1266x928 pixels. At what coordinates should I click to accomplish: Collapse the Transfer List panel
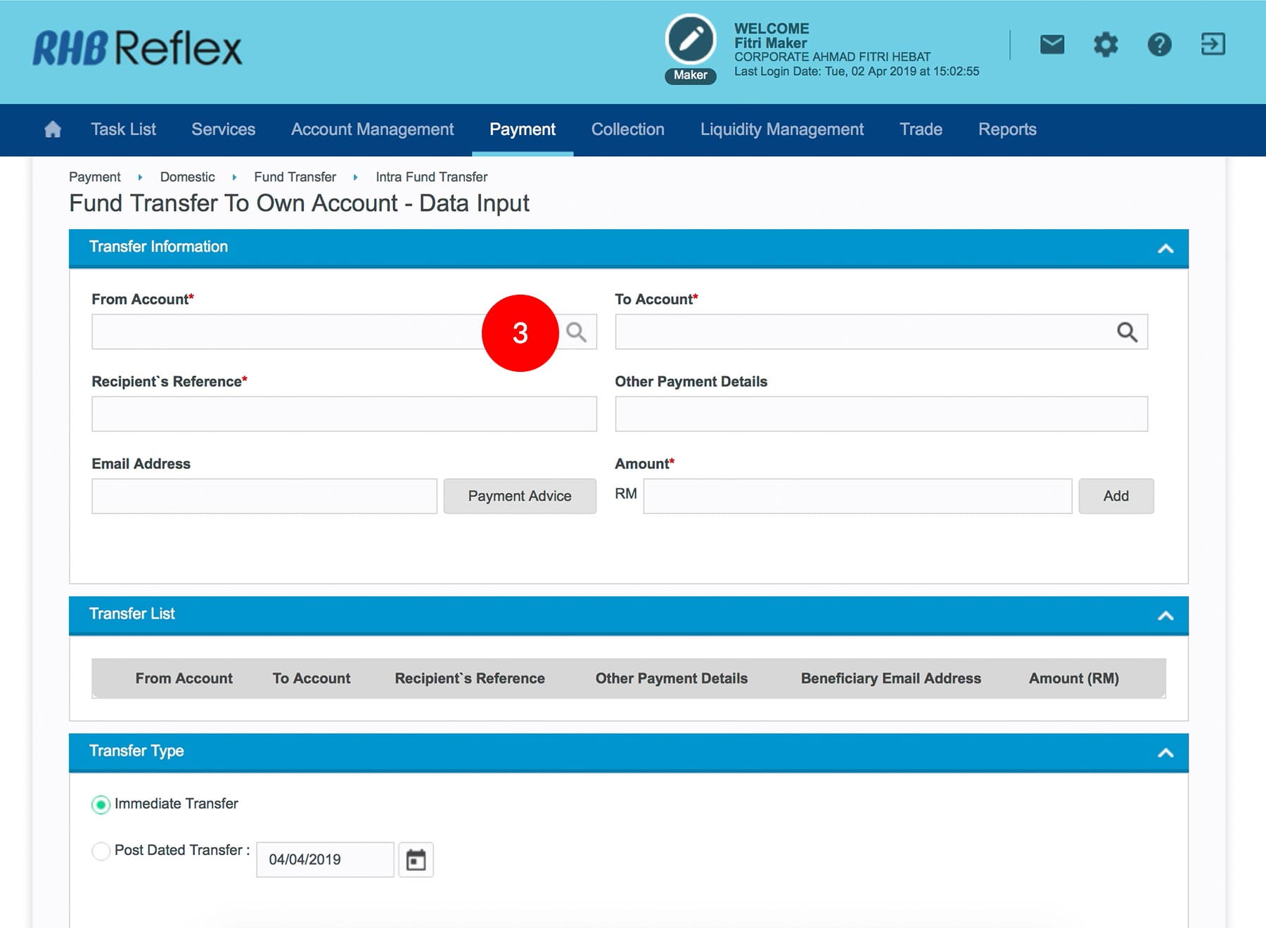pyautogui.click(x=1165, y=615)
